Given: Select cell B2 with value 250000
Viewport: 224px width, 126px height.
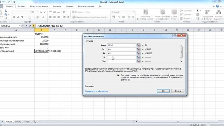Looking at the screenshot, I should [x=42, y=37].
